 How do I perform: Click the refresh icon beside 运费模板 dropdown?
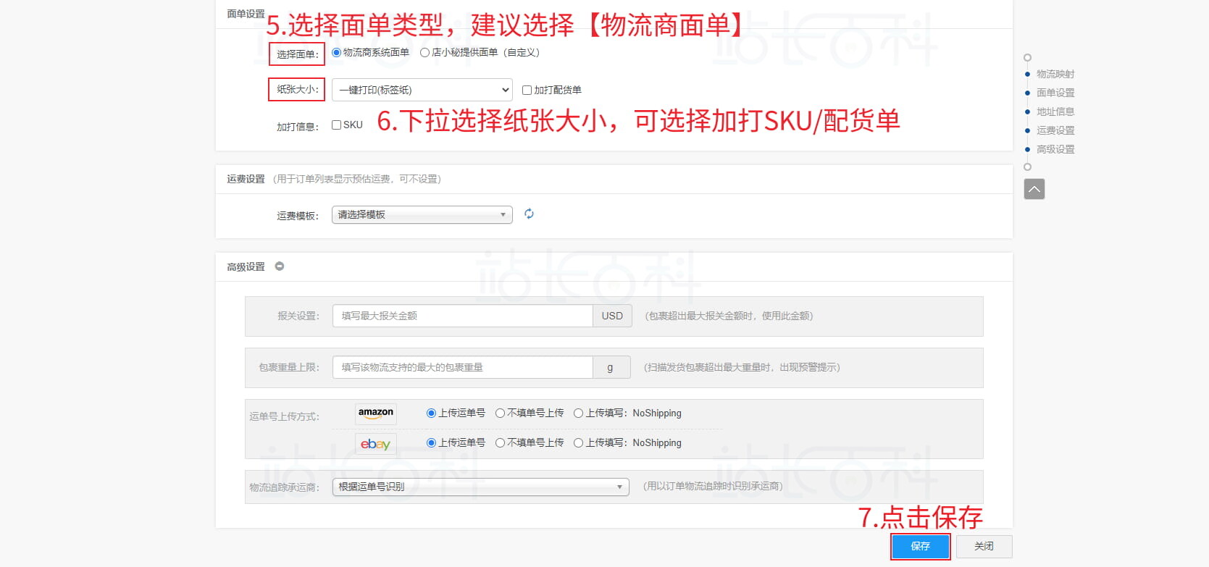pyautogui.click(x=529, y=214)
